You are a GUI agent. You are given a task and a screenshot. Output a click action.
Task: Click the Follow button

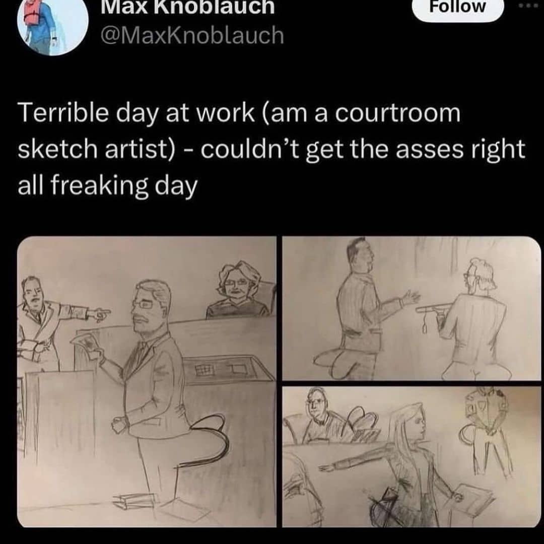(x=457, y=8)
